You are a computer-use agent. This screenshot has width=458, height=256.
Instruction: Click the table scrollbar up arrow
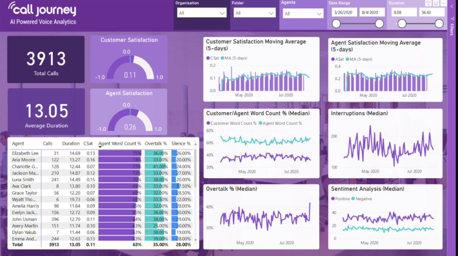click(x=195, y=145)
